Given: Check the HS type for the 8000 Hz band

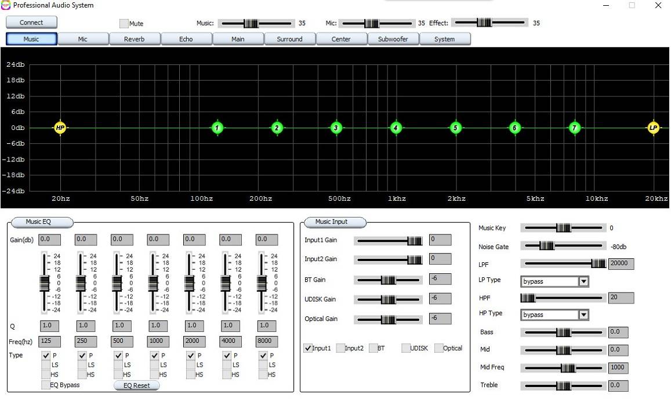Looking at the screenshot, I should (263, 374).
